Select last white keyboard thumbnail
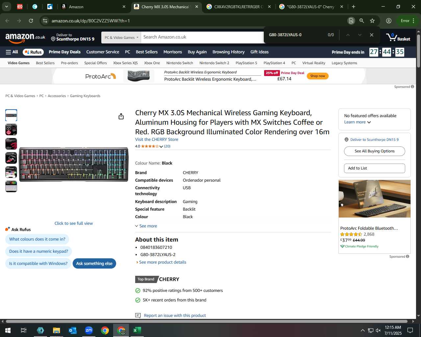Image resolution: width=421 pixels, height=337 pixels. (11, 186)
